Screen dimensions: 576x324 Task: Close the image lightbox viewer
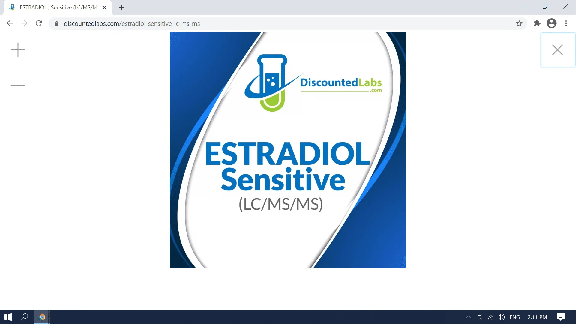click(558, 50)
